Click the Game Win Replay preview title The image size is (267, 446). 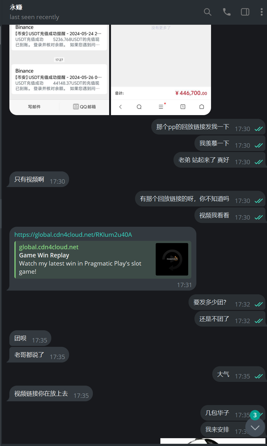click(x=44, y=255)
